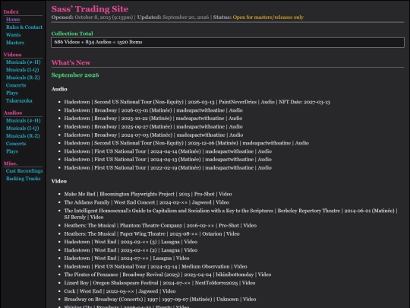Select Hadestown West End 2025-02 (2) entry
The image size is (410, 308).
[x=131, y=250]
